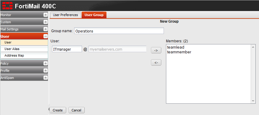This screenshot has width=259, height=115.
Task: Click the myemailservers.com domain field
Action: tap(118, 49)
